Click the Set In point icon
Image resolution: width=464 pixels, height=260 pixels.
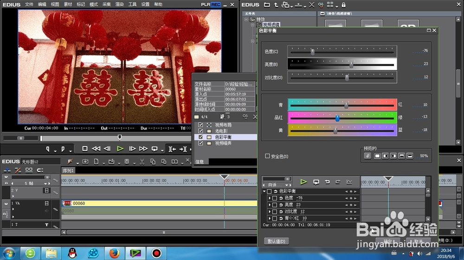(48, 149)
